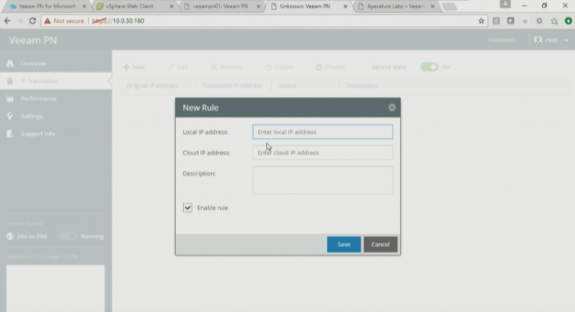
Task: Click the browser reload icon
Action: point(32,21)
